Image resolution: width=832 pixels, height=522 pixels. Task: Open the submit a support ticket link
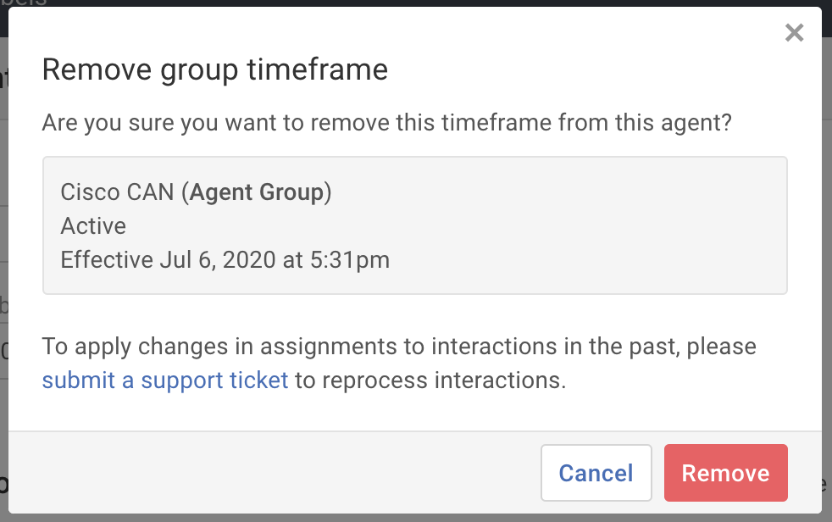[164, 380]
